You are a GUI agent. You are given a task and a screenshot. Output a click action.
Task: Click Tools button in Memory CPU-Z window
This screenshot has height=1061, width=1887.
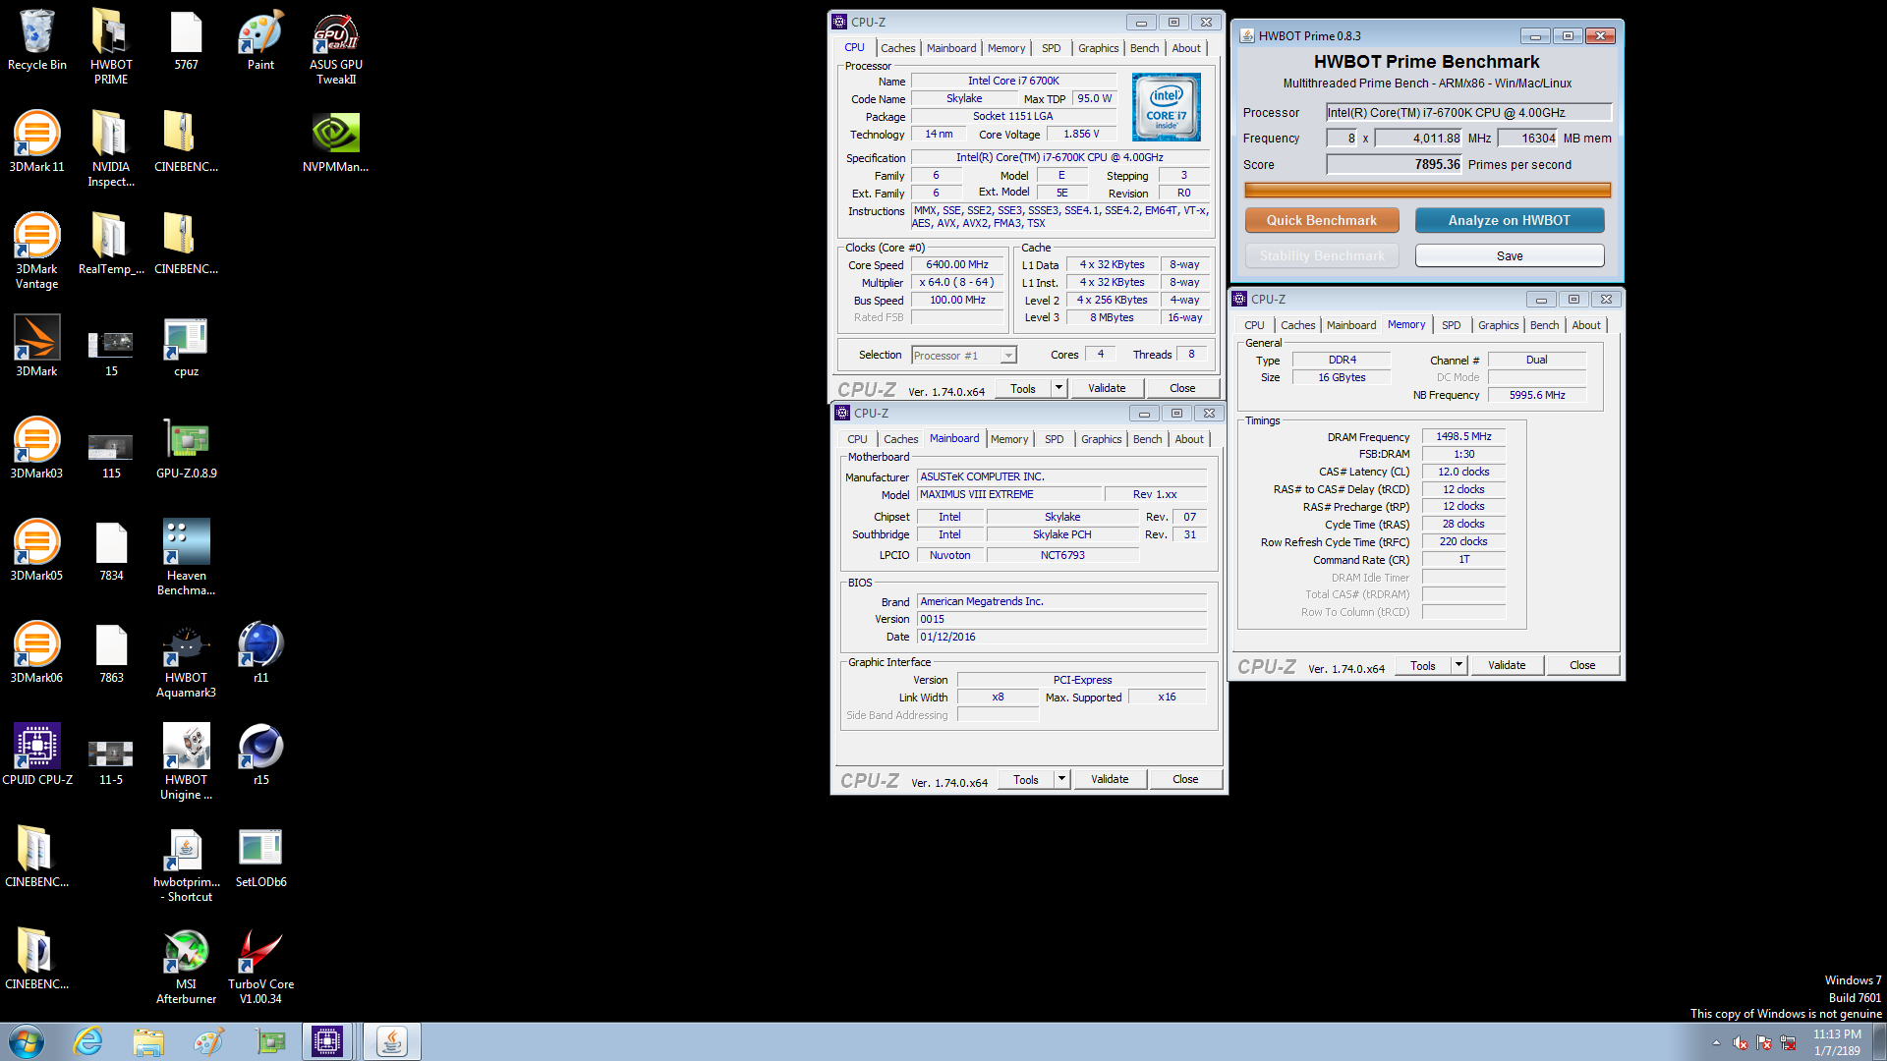pyautogui.click(x=1422, y=666)
